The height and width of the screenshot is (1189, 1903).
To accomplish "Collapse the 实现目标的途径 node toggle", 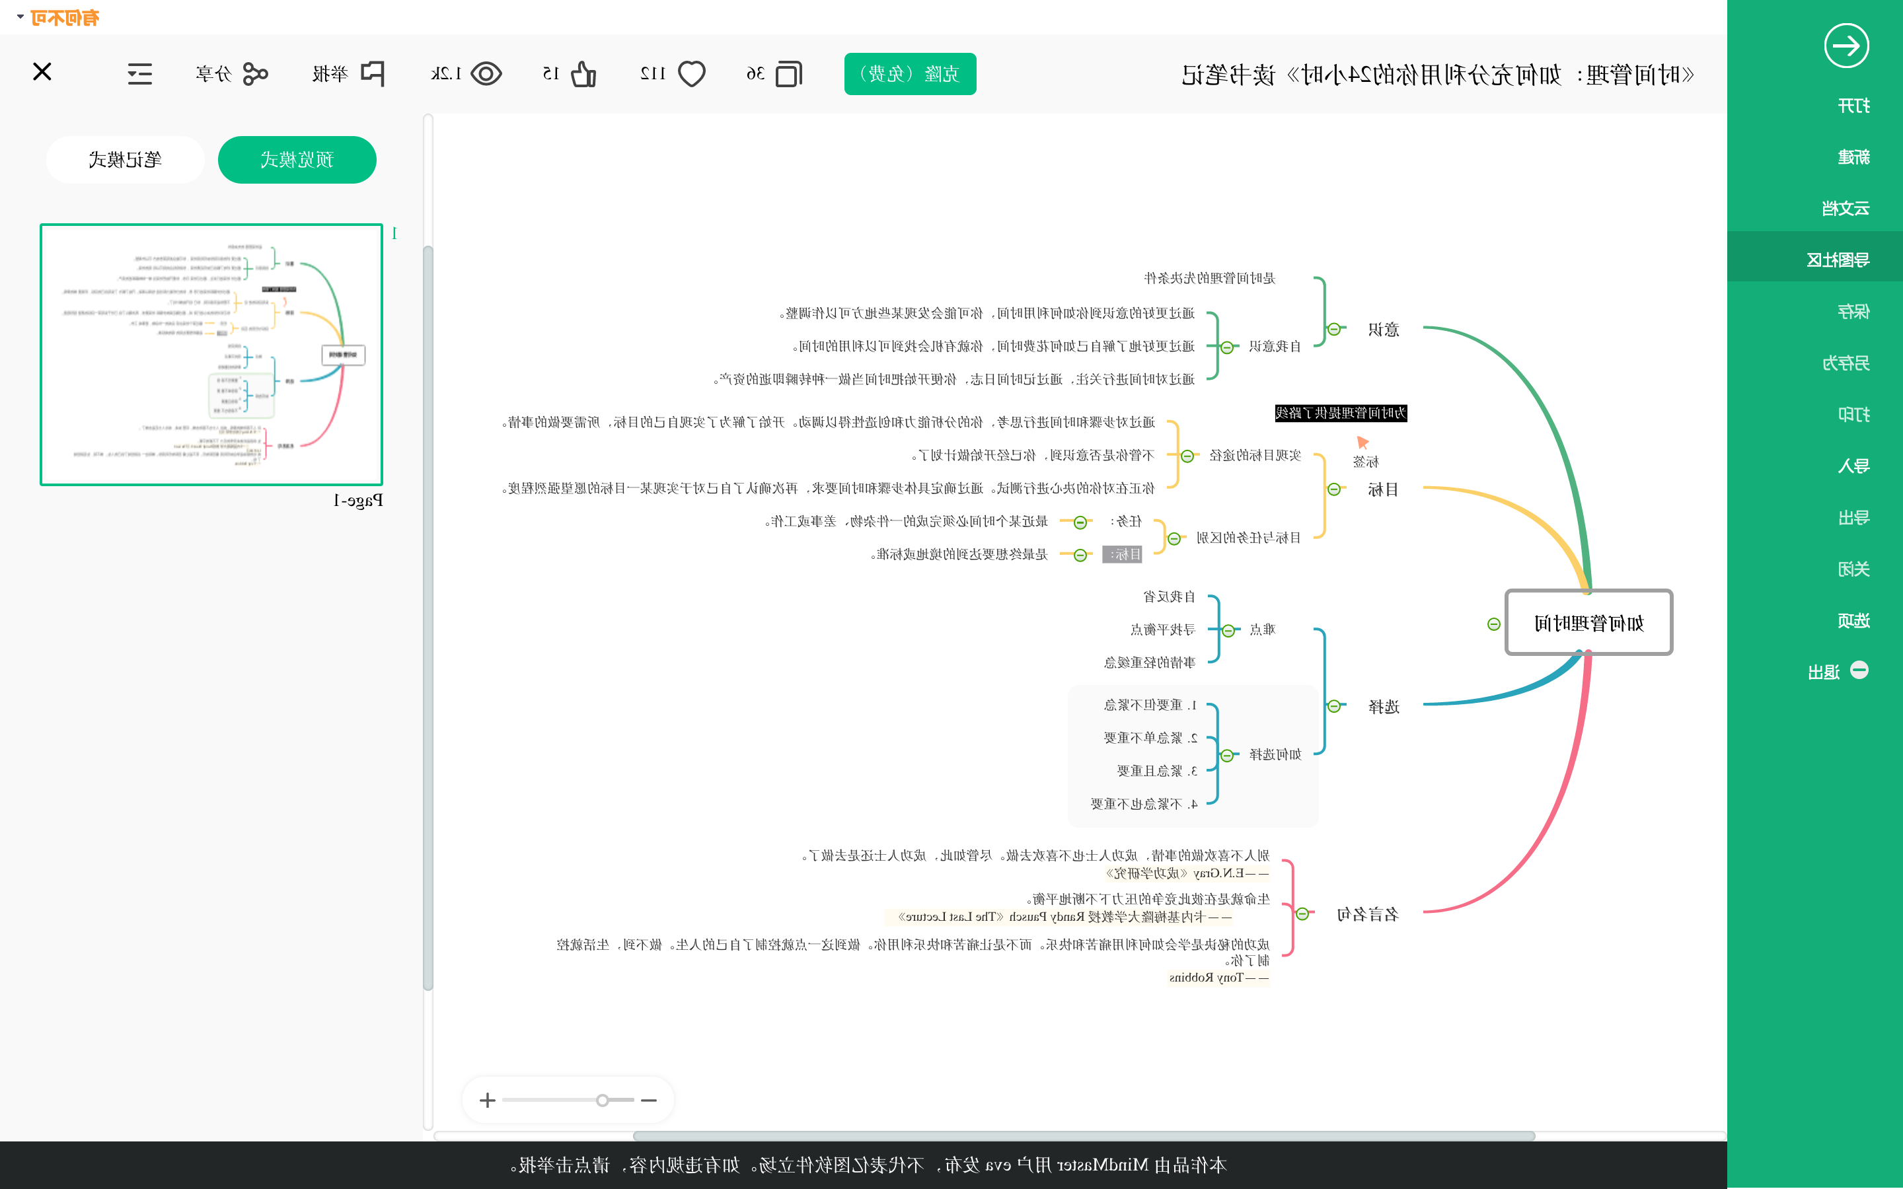I will tap(1187, 456).
